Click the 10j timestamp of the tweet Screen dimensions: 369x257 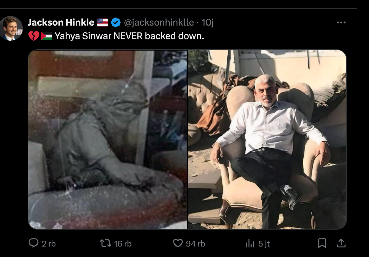click(207, 22)
